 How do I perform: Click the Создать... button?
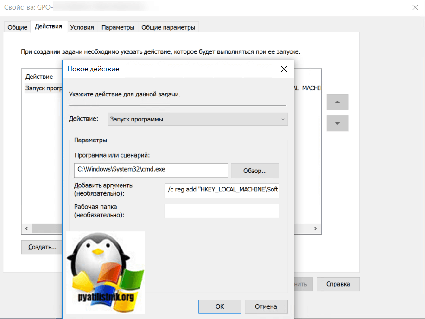[42, 247]
